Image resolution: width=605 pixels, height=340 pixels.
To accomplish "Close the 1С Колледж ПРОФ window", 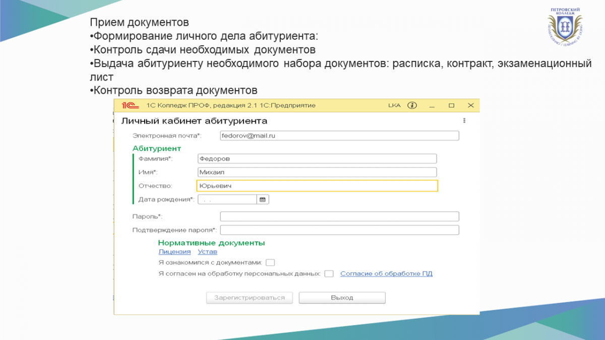I will click(470, 105).
